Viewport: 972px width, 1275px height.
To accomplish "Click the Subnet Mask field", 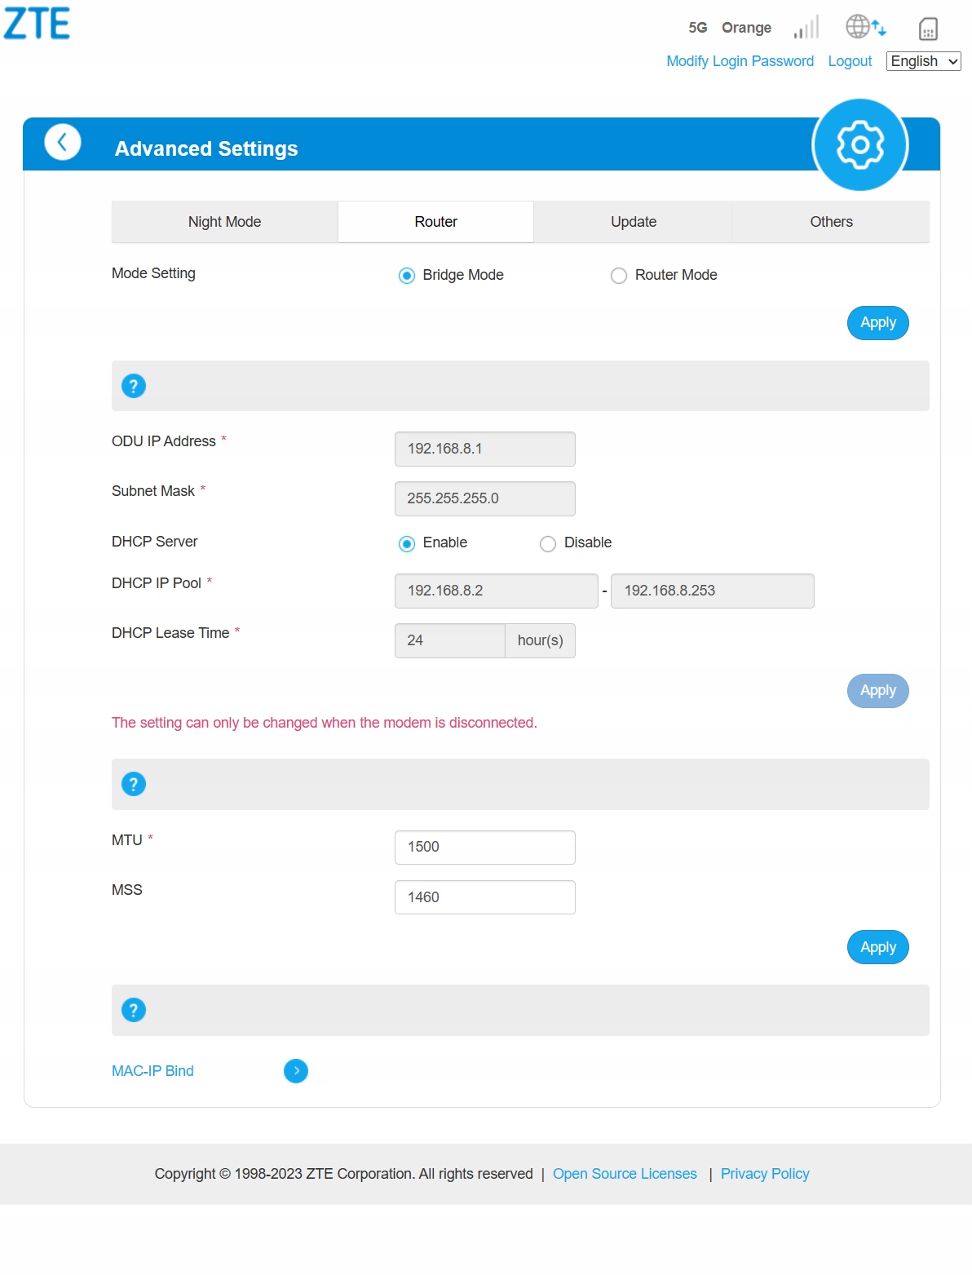I will 485,498.
